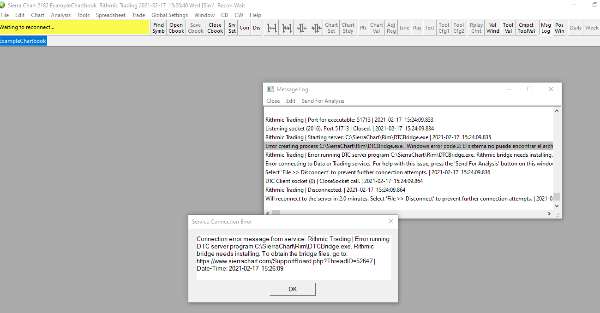Click the expand bar spacing icon
Viewport: 600px width, 313px height.
[272, 28]
